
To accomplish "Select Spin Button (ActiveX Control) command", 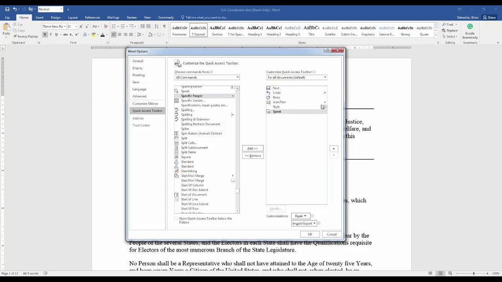I will pyautogui.click(x=201, y=134).
